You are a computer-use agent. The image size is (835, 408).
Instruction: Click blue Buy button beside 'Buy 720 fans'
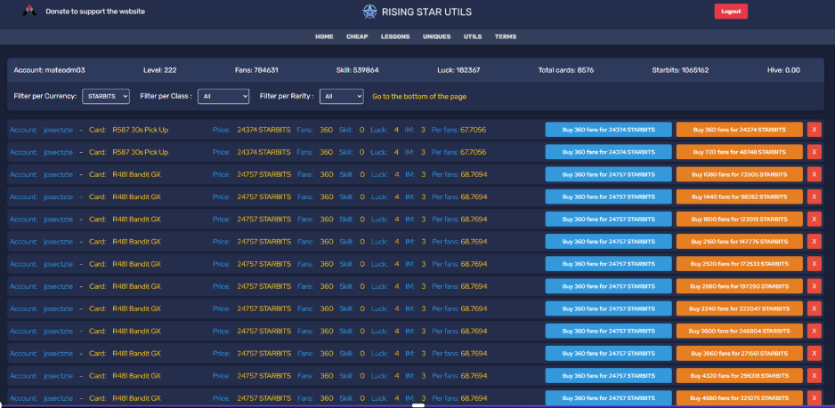pyautogui.click(x=608, y=152)
